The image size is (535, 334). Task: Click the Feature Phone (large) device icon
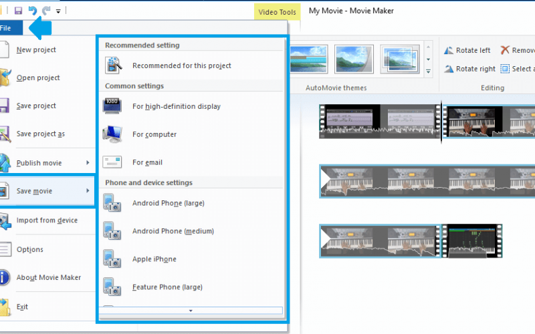(112, 287)
